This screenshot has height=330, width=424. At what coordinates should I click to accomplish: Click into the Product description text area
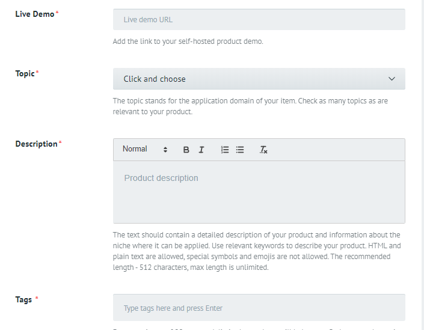tap(259, 192)
